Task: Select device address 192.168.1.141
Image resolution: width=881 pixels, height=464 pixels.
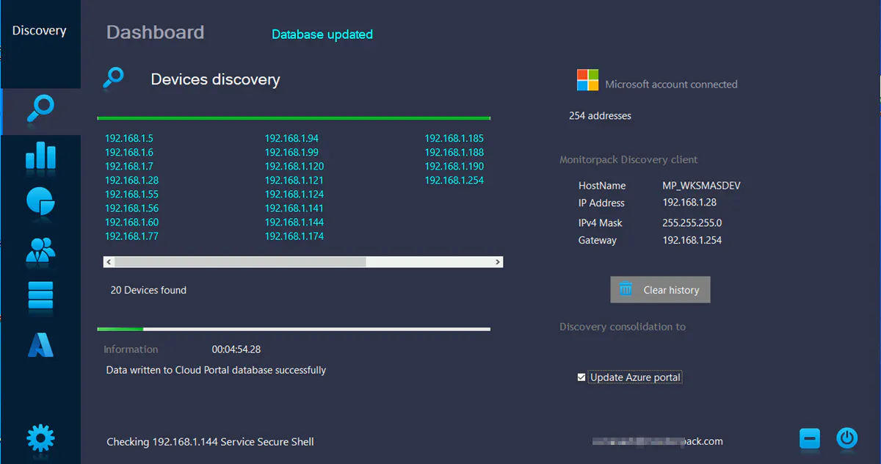Action: [294, 208]
